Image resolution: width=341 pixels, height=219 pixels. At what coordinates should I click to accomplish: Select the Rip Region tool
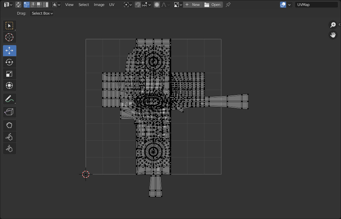point(9,112)
